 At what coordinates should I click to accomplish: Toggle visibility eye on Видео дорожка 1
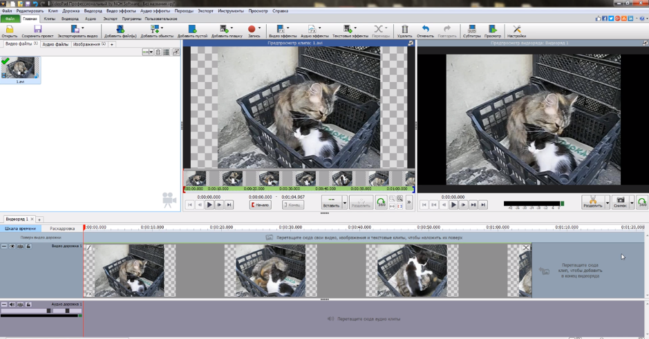coord(12,246)
